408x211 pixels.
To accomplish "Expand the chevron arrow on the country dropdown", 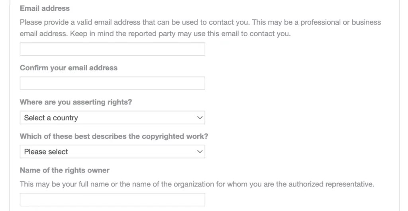I will point(200,118).
